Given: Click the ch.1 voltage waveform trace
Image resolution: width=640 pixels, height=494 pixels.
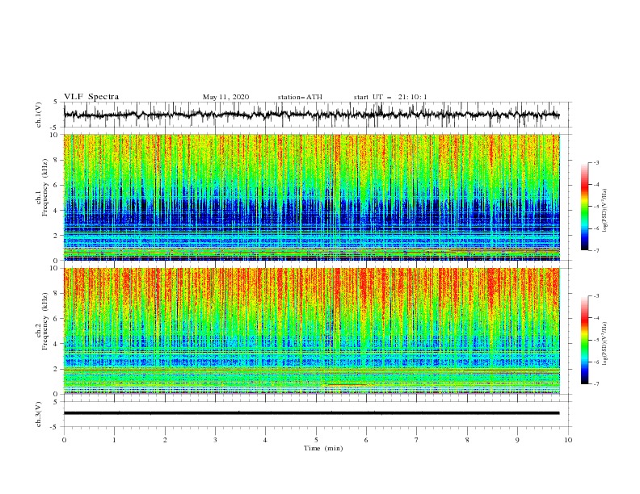Looking at the screenshot, I should [x=311, y=115].
